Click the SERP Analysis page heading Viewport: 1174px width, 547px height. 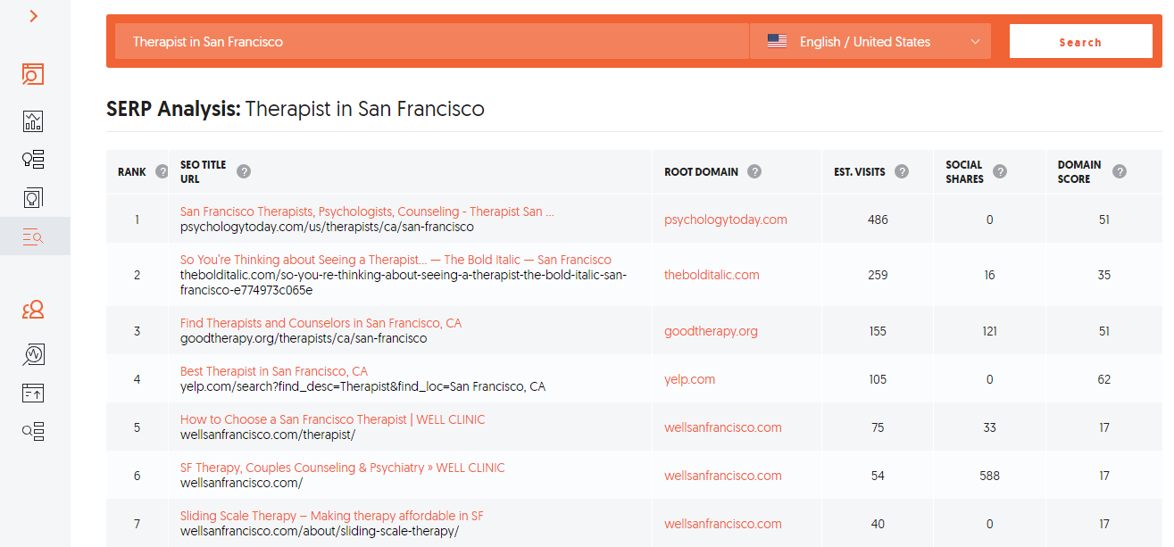[x=296, y=109]
